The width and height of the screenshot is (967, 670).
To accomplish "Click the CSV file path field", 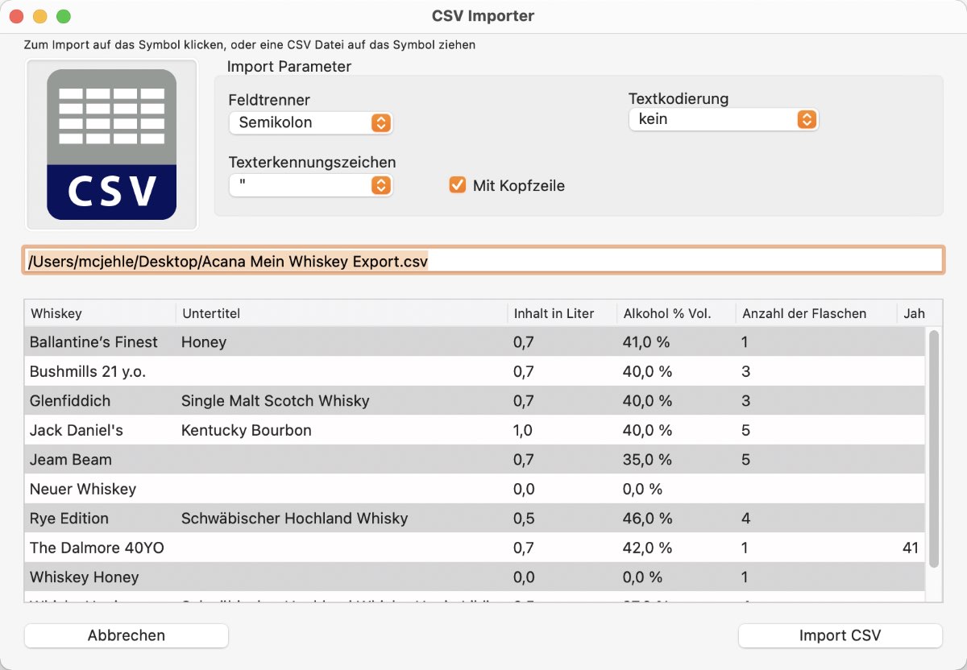I will [483, 261].
